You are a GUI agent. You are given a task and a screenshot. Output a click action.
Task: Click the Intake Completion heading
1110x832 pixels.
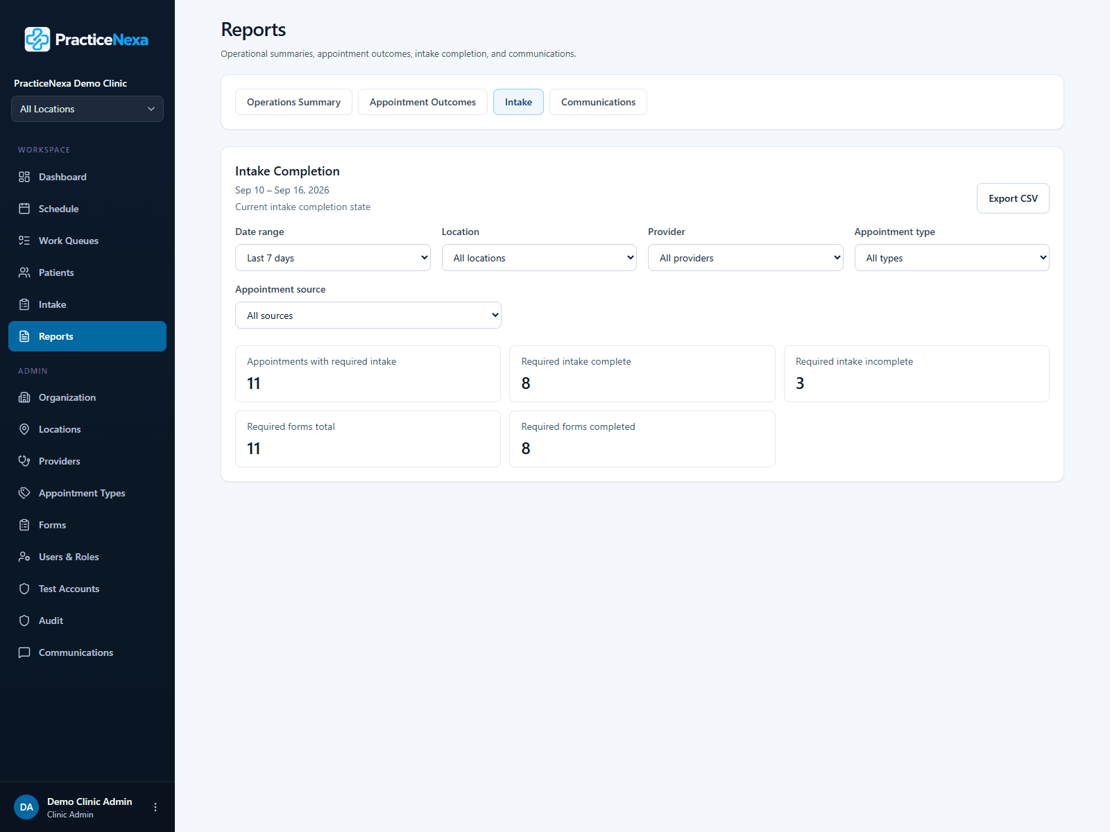(287, 171)
